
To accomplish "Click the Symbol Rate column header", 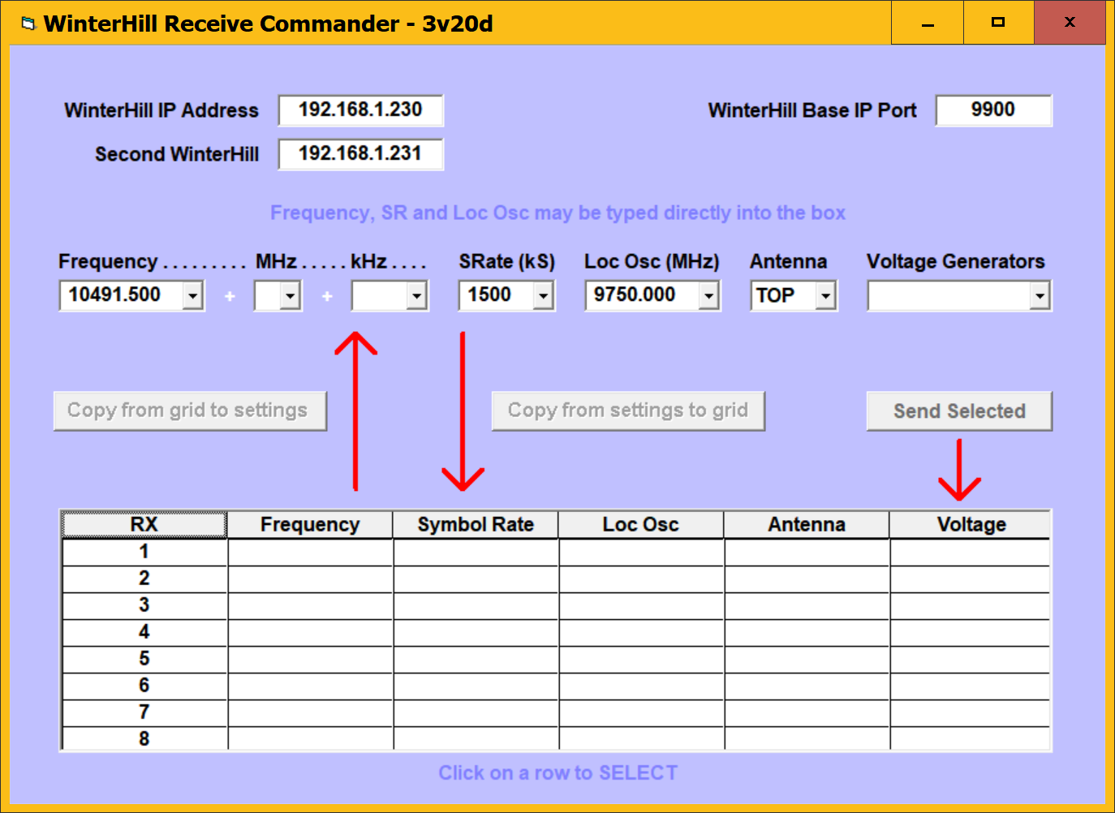I will pyautogui.click(x=476, y=525).
